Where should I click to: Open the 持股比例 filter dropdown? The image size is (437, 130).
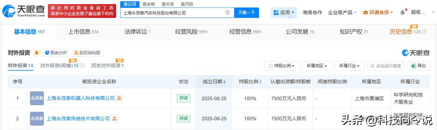click(282, 66)
